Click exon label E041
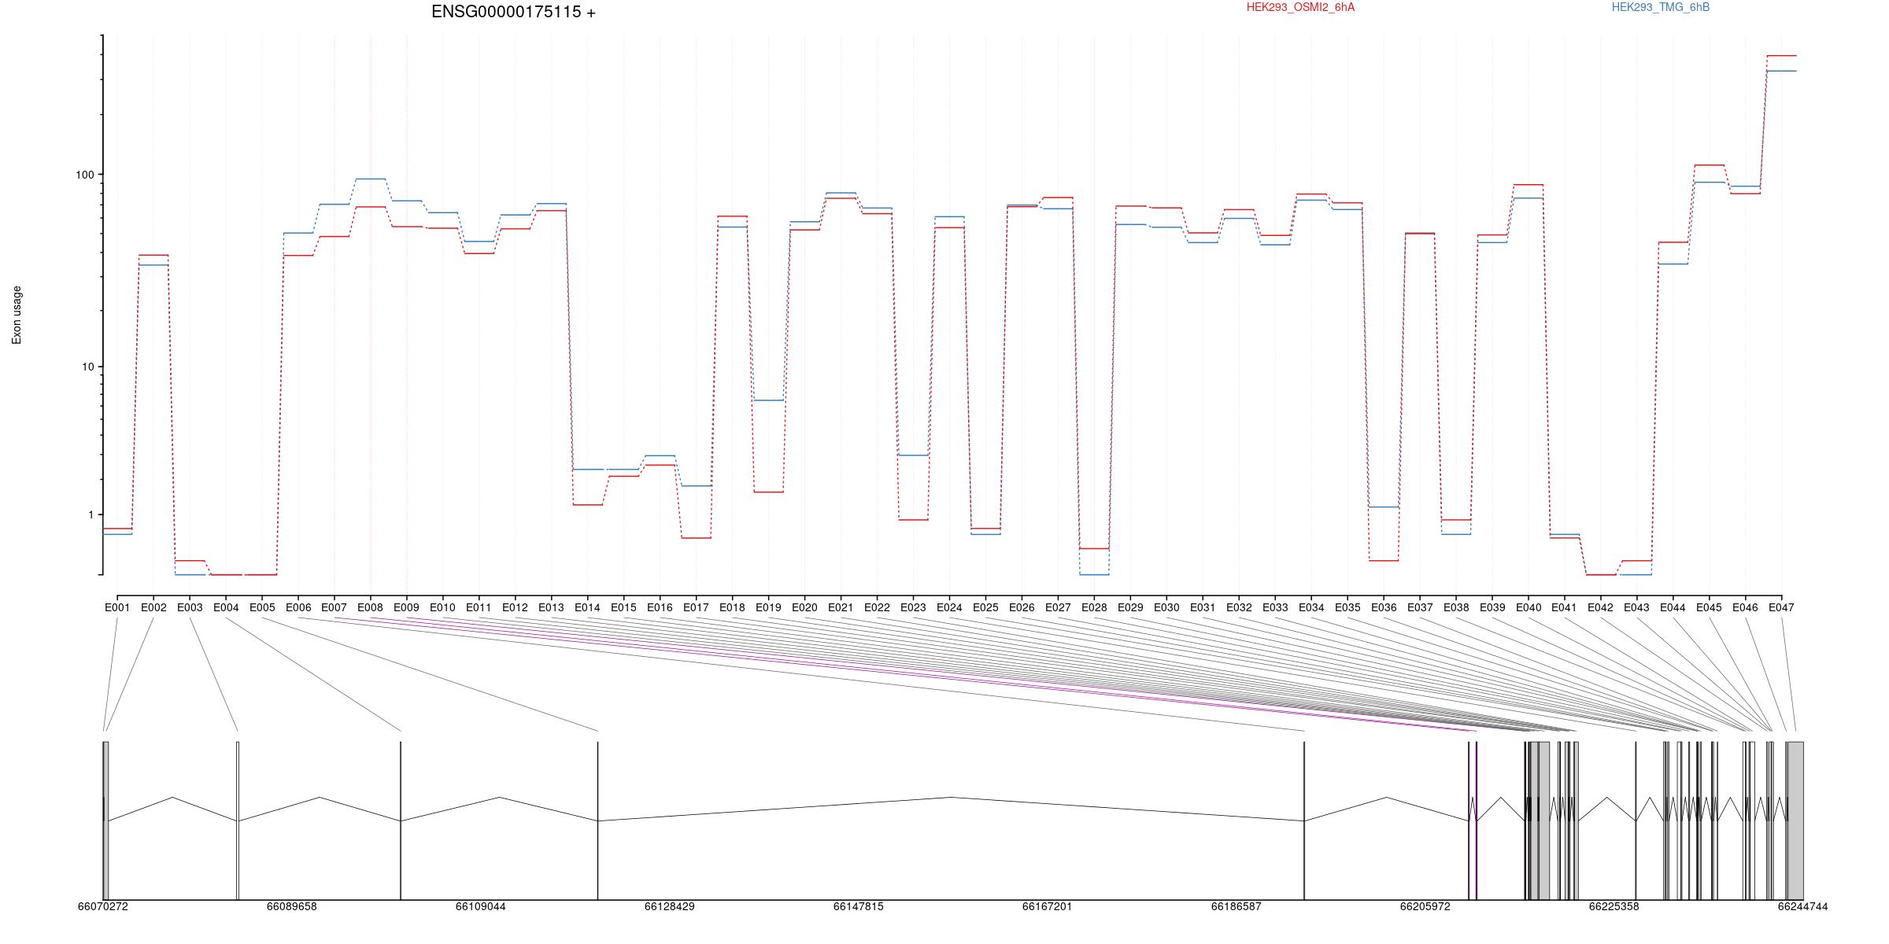Image resolution: width=1889 pixels, height=944 pixels. (1566, 607)
